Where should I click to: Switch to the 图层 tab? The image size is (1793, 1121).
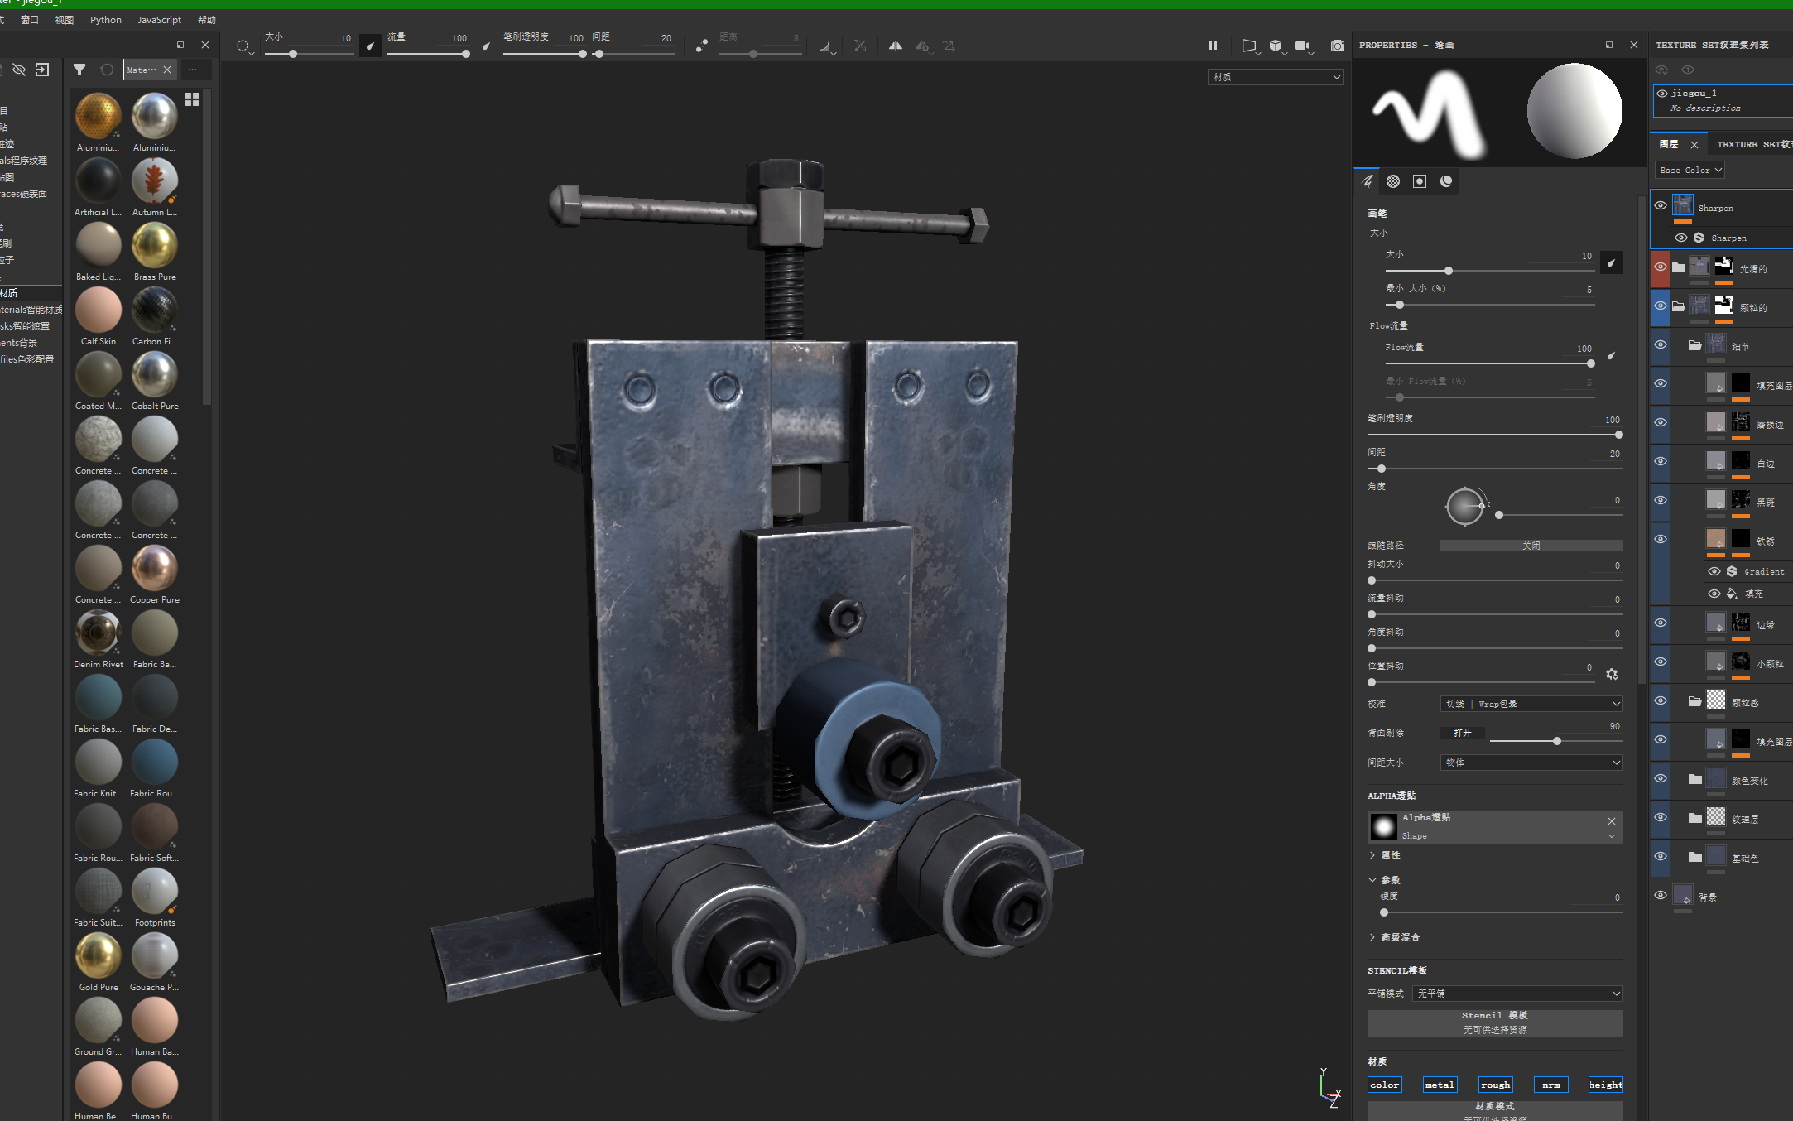click(x=1669, y=144)
